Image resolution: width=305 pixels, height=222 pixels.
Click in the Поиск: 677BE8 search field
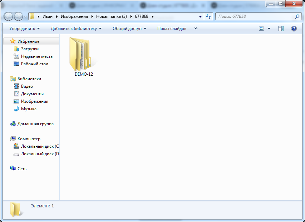pyautogui.click(x=255, y=16)
